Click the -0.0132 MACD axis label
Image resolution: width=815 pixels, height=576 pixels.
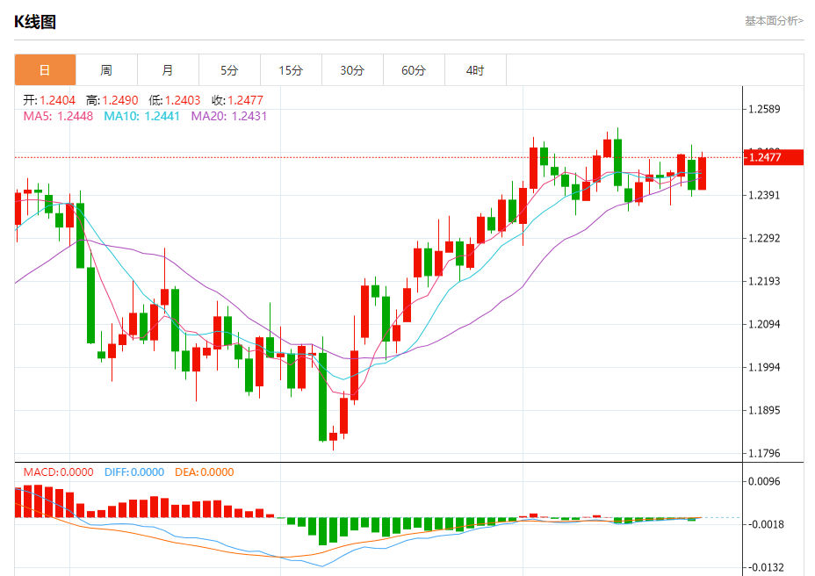764,568
